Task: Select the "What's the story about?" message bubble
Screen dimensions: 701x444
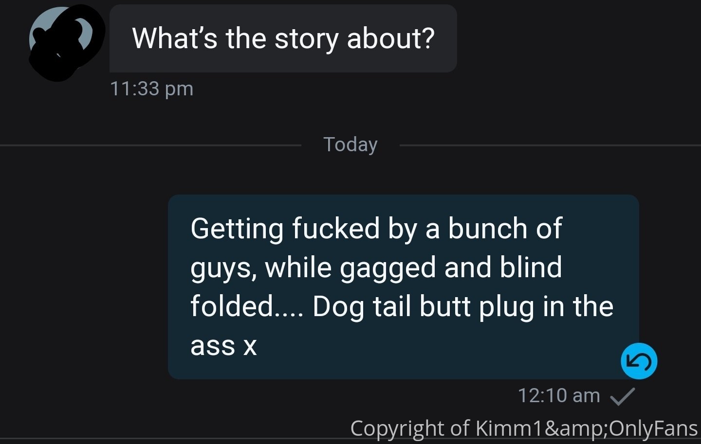Action: [283, 38]
